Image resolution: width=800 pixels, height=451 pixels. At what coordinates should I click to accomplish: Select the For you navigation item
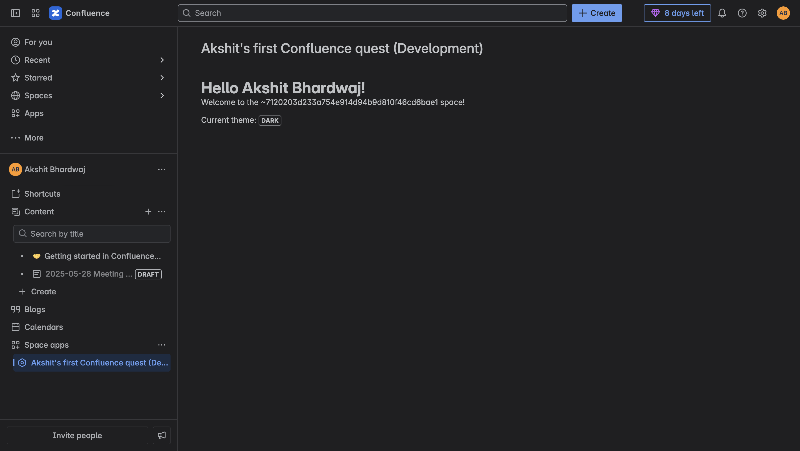(x=38, y=42)
